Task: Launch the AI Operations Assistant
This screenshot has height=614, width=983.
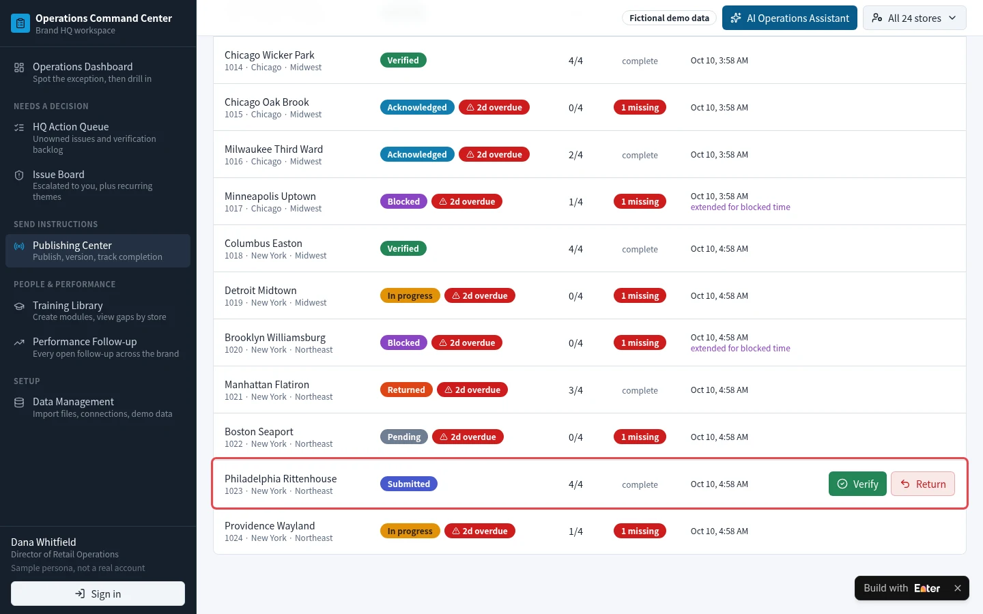Action: [x=790, y=18]
